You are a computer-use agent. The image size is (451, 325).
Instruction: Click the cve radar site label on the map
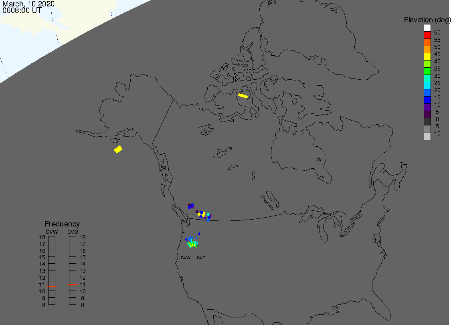pos(201,257)
